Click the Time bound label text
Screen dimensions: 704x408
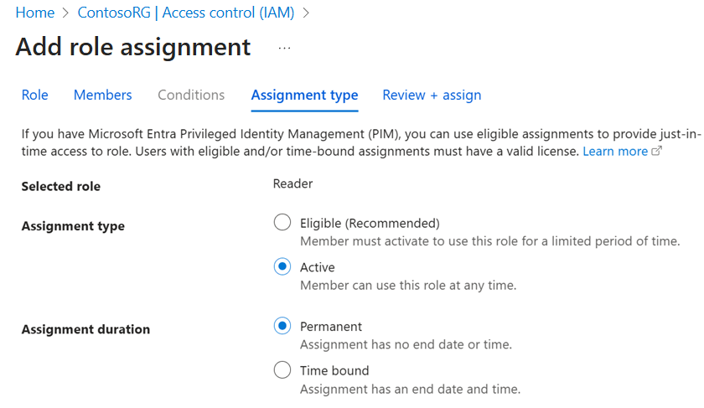[x=334, y=370]
